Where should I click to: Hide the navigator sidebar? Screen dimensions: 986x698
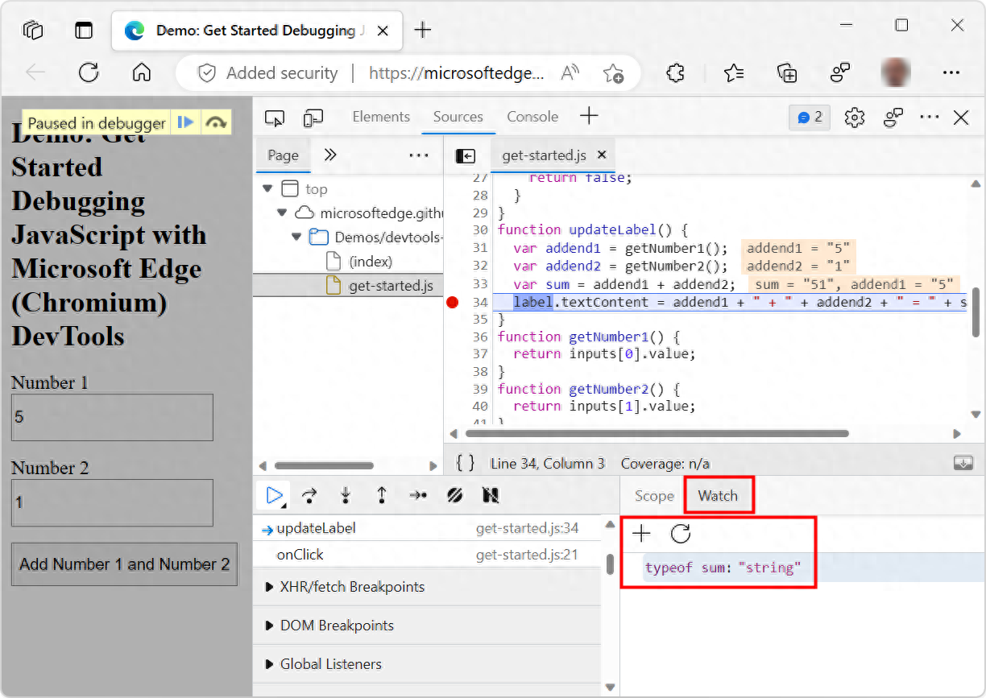[x=466, y=155]
